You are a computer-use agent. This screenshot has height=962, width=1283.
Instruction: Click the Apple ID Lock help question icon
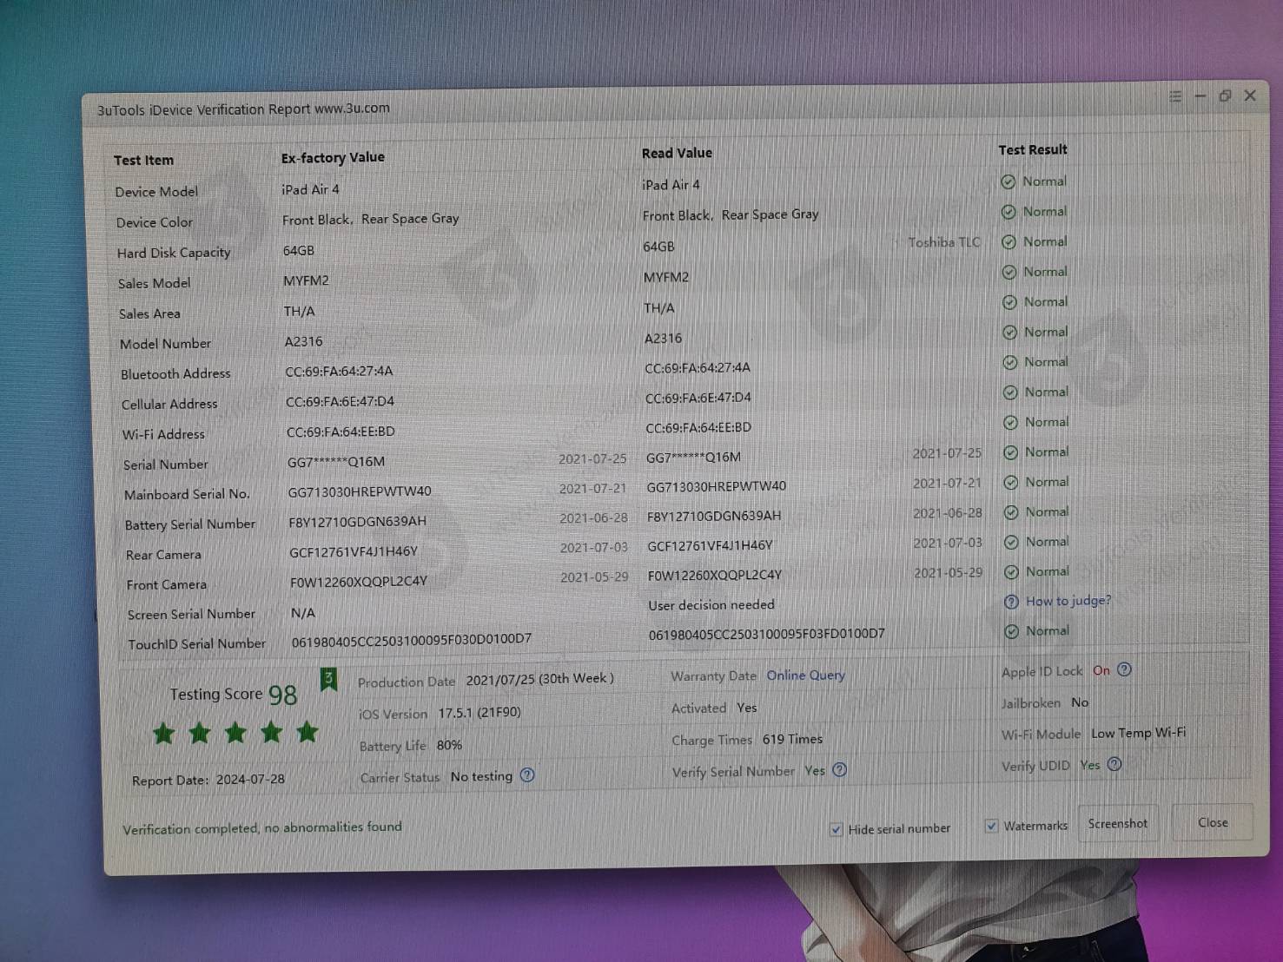tap(1124, 669)
